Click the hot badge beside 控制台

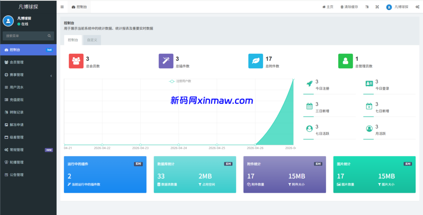pyautogui.click(x=50, y=50)
